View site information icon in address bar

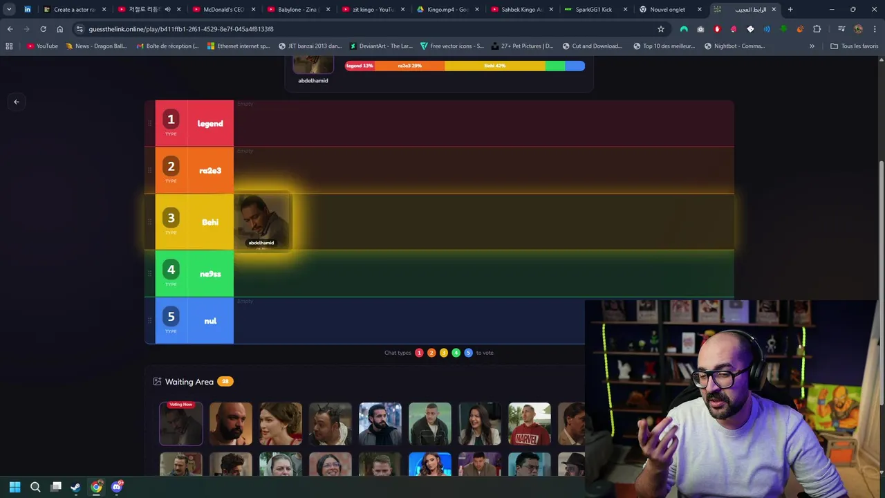80,29
